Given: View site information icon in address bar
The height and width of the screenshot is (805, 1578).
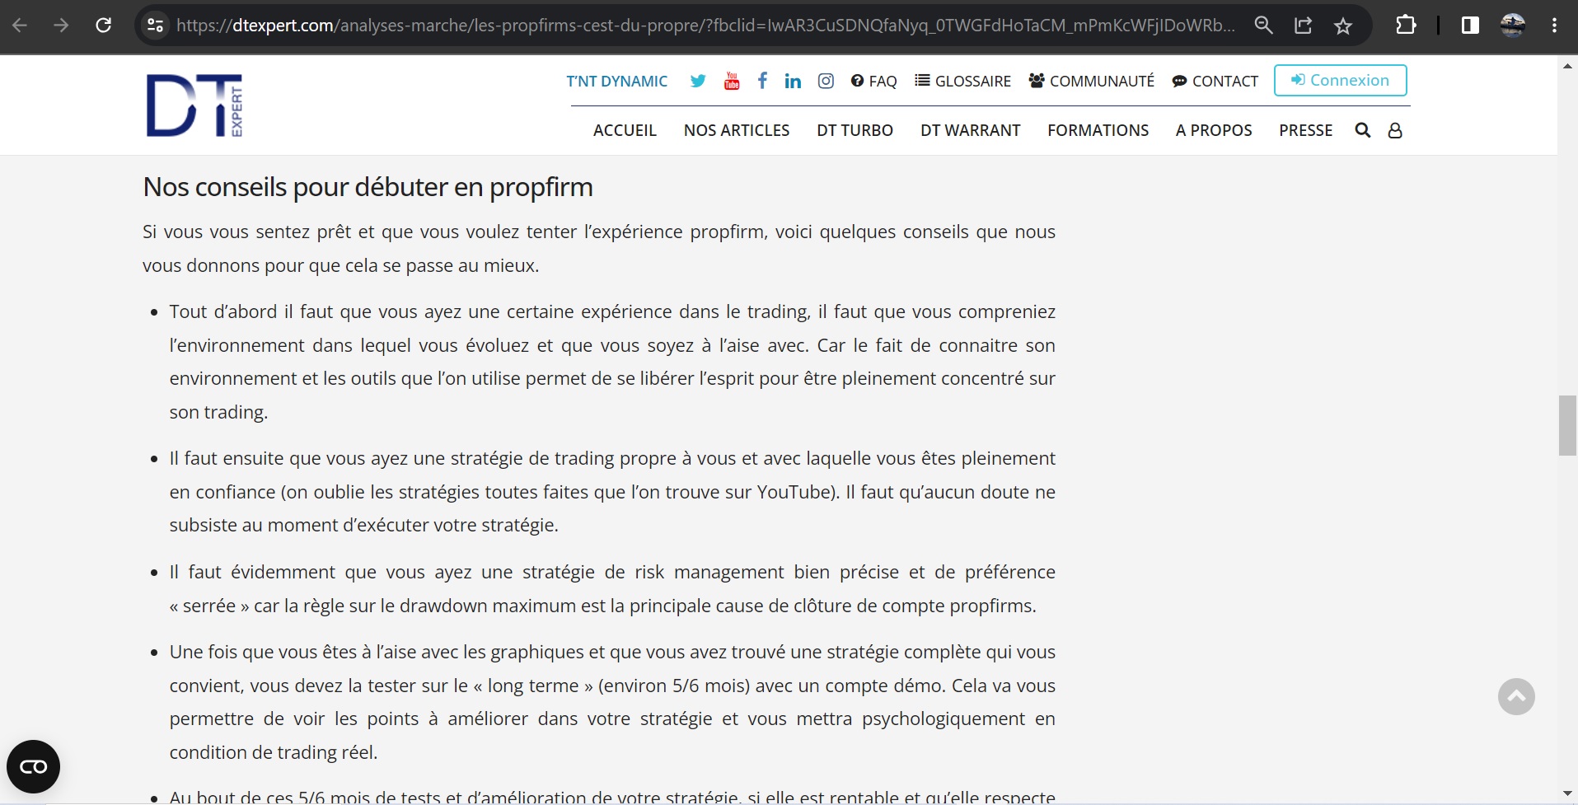Looking at the screenshot, I should 155,26.
